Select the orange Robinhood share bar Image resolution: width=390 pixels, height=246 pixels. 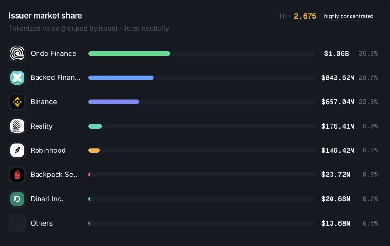click(94, 151)
